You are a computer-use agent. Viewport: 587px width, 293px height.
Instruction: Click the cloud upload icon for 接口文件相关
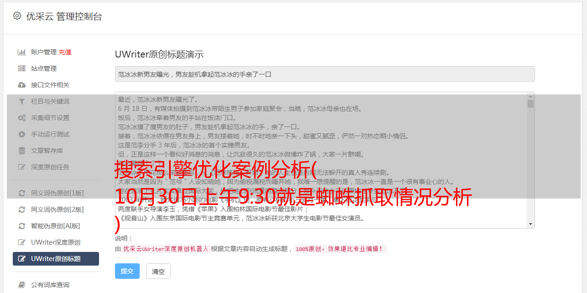pyautogui.click(x=21, y=85)
